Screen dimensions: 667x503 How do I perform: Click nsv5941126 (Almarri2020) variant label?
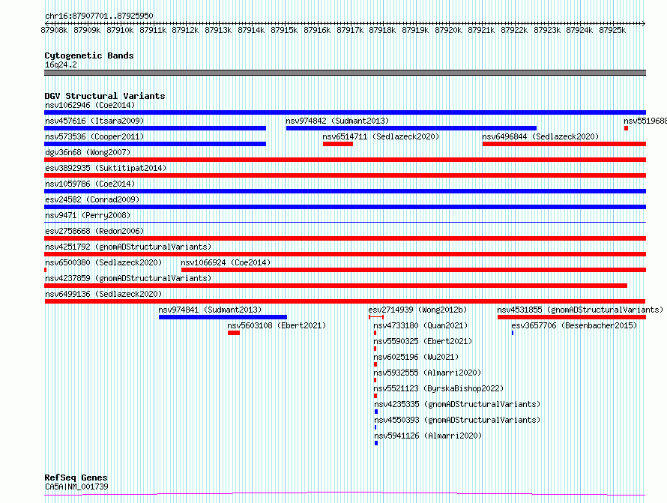428,436
